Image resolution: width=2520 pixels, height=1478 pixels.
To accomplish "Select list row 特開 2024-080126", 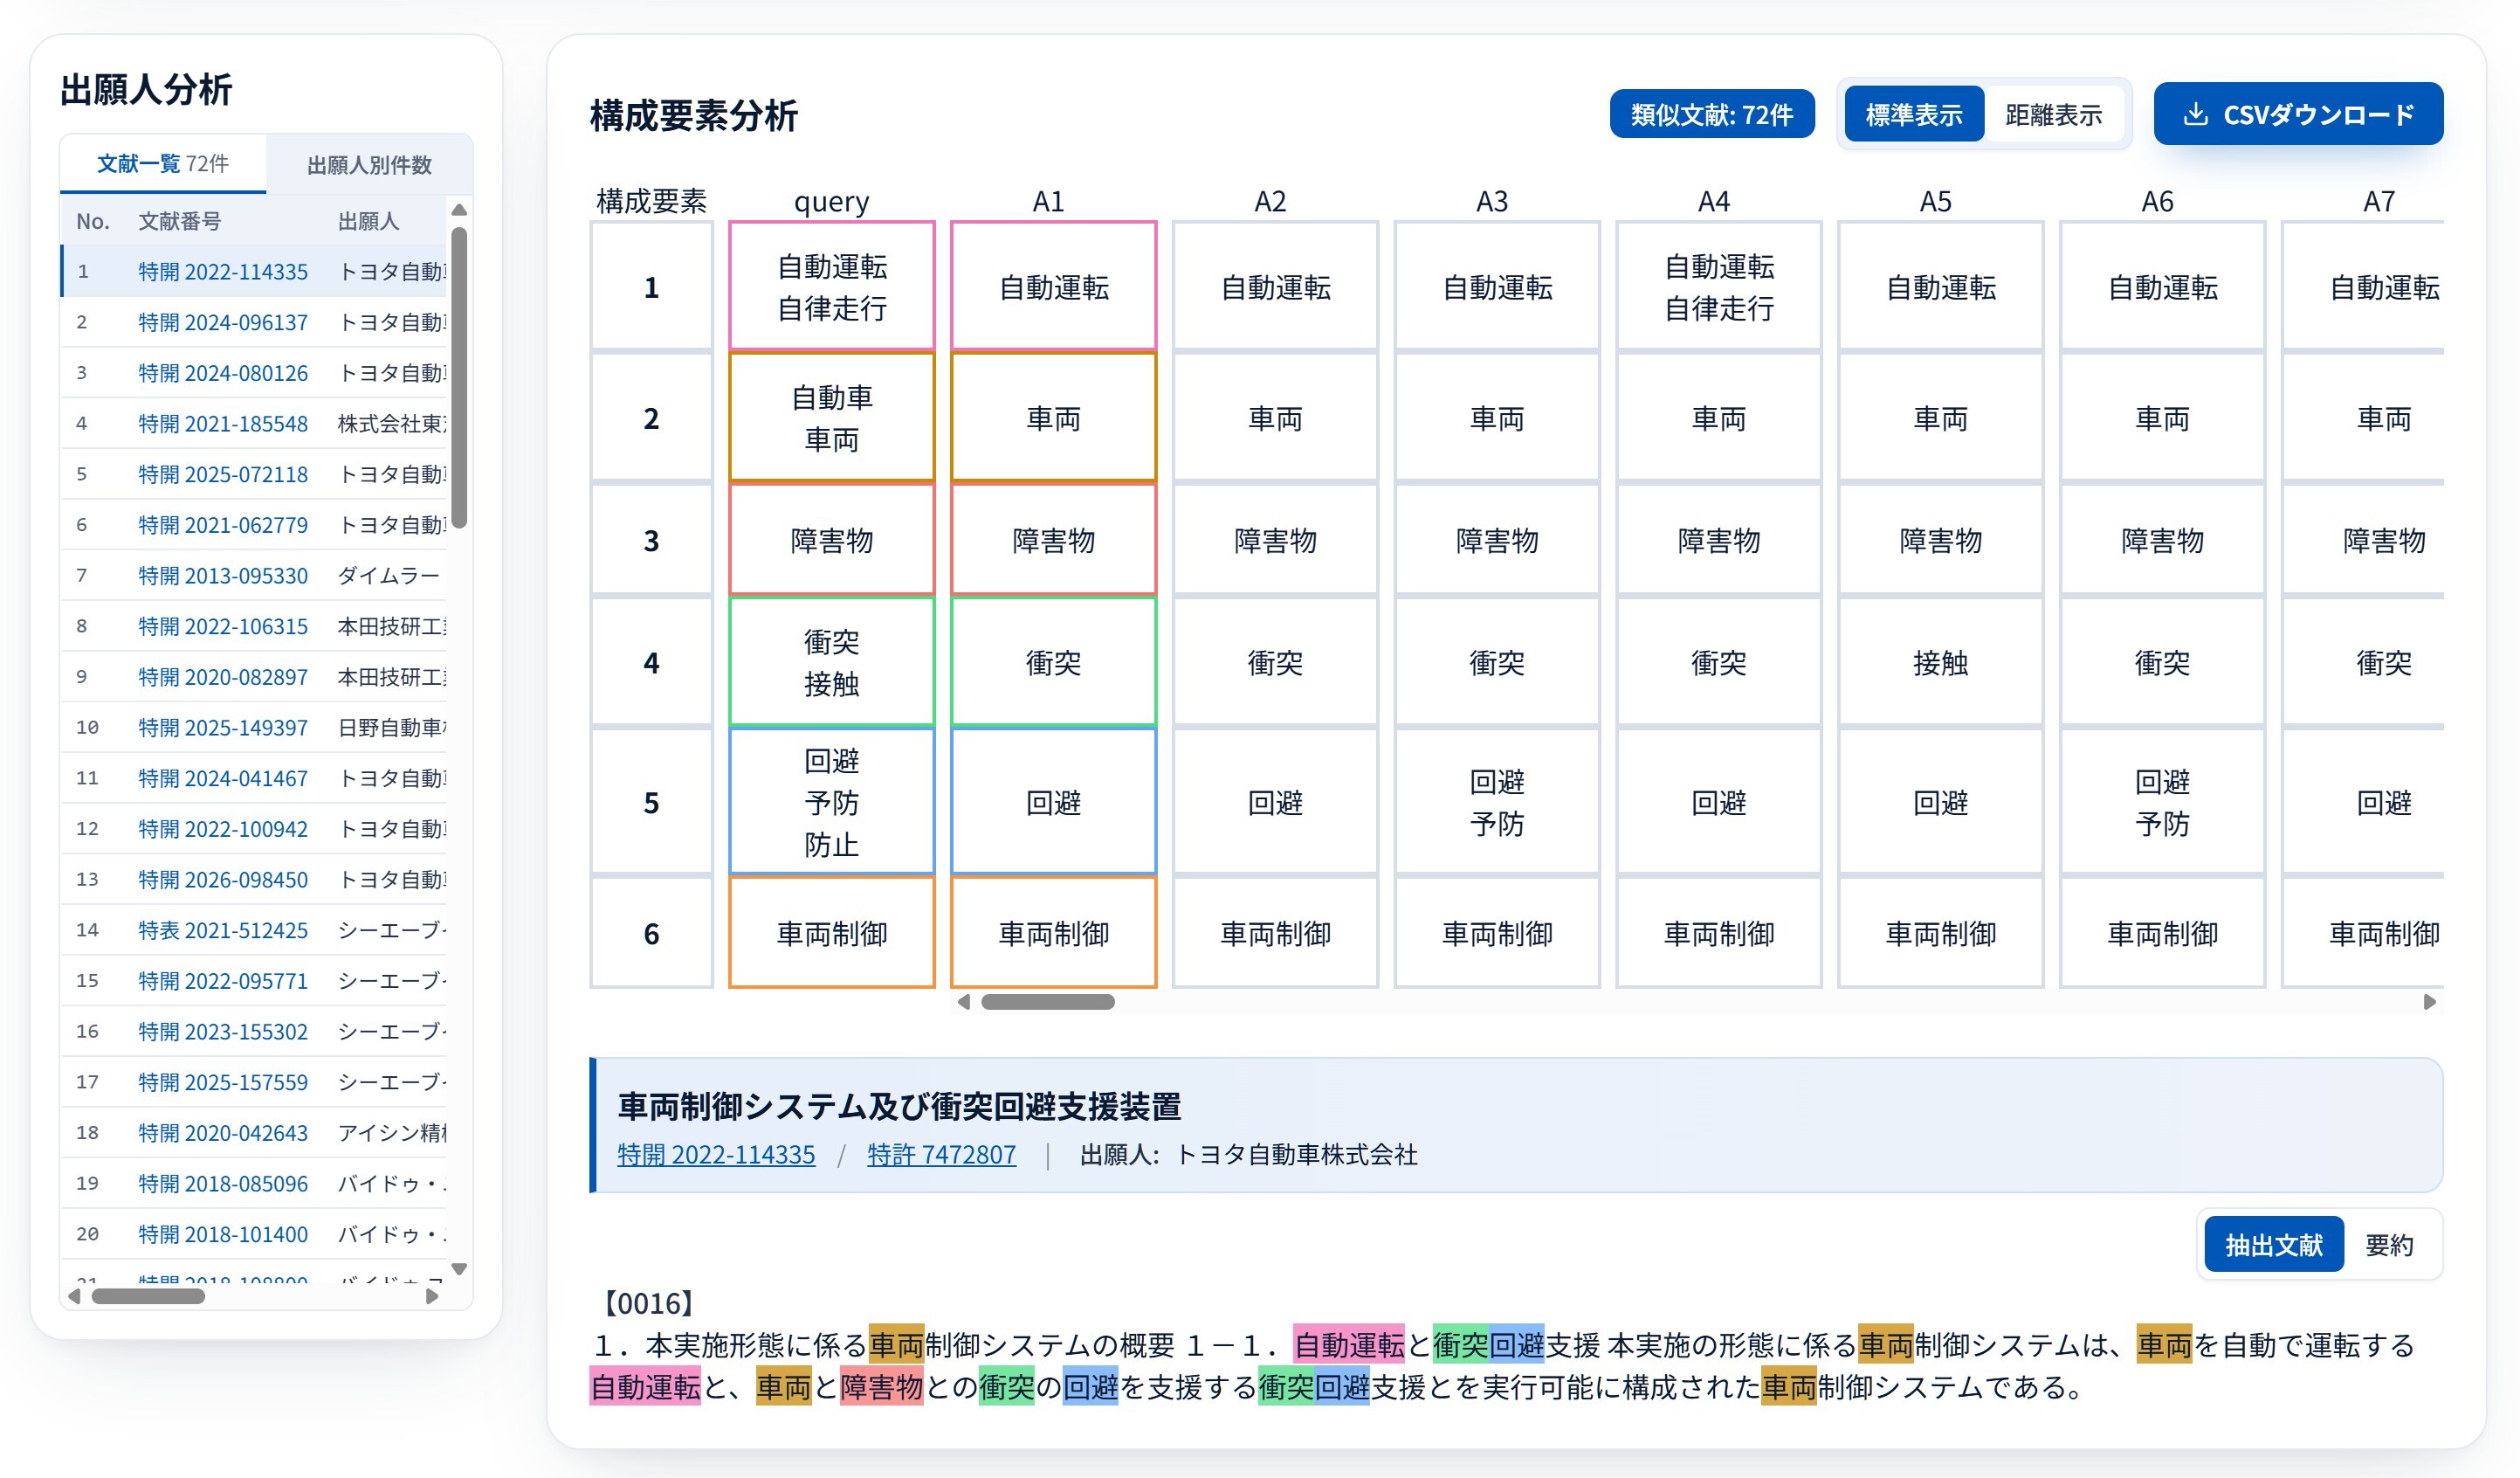I will pos(254,373).
